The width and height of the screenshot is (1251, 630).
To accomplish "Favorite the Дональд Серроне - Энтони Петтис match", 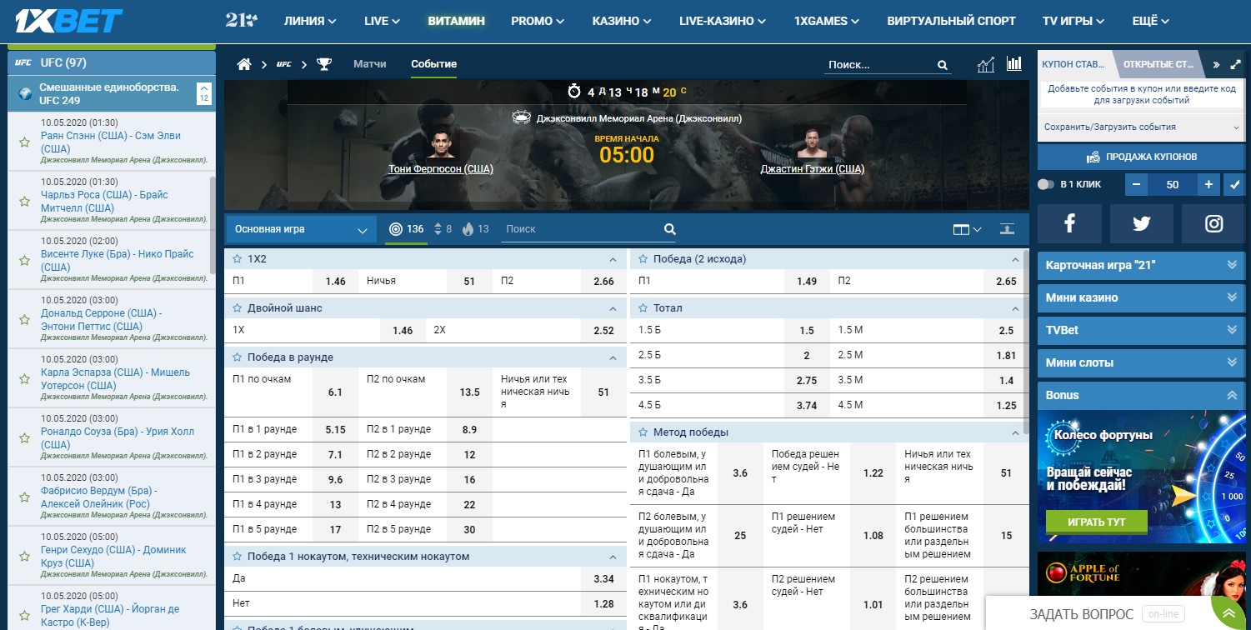I will (x=24, y=320).
